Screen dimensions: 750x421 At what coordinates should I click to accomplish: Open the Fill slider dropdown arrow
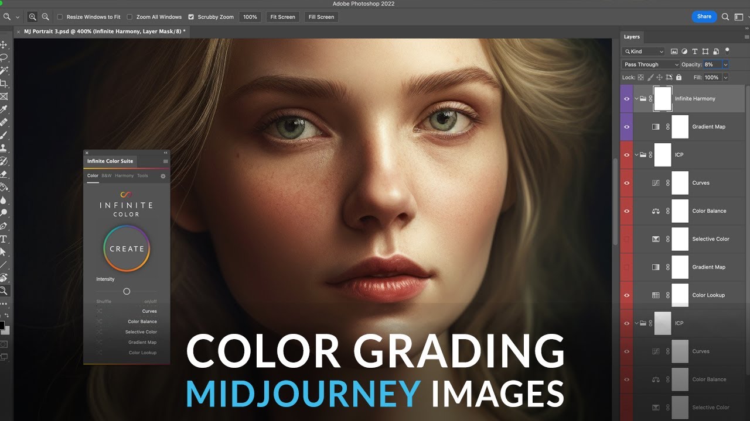tap(726, 77)
